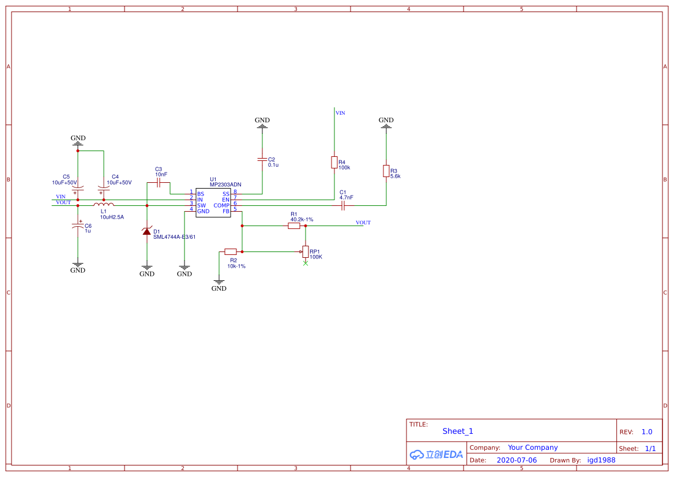Click the SS pin label on U1

(226, 194)
